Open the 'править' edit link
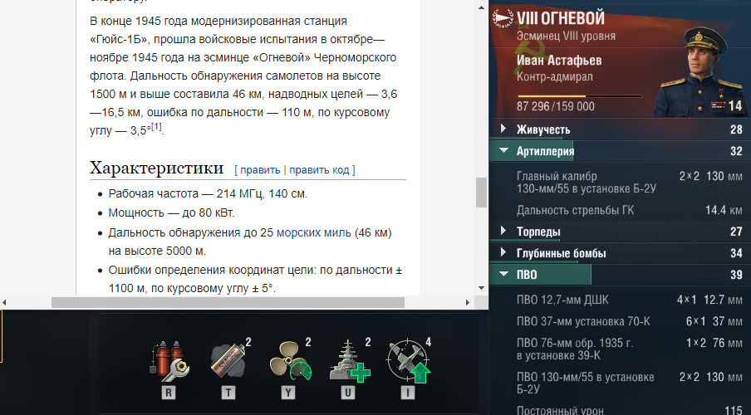 (260, 170)
